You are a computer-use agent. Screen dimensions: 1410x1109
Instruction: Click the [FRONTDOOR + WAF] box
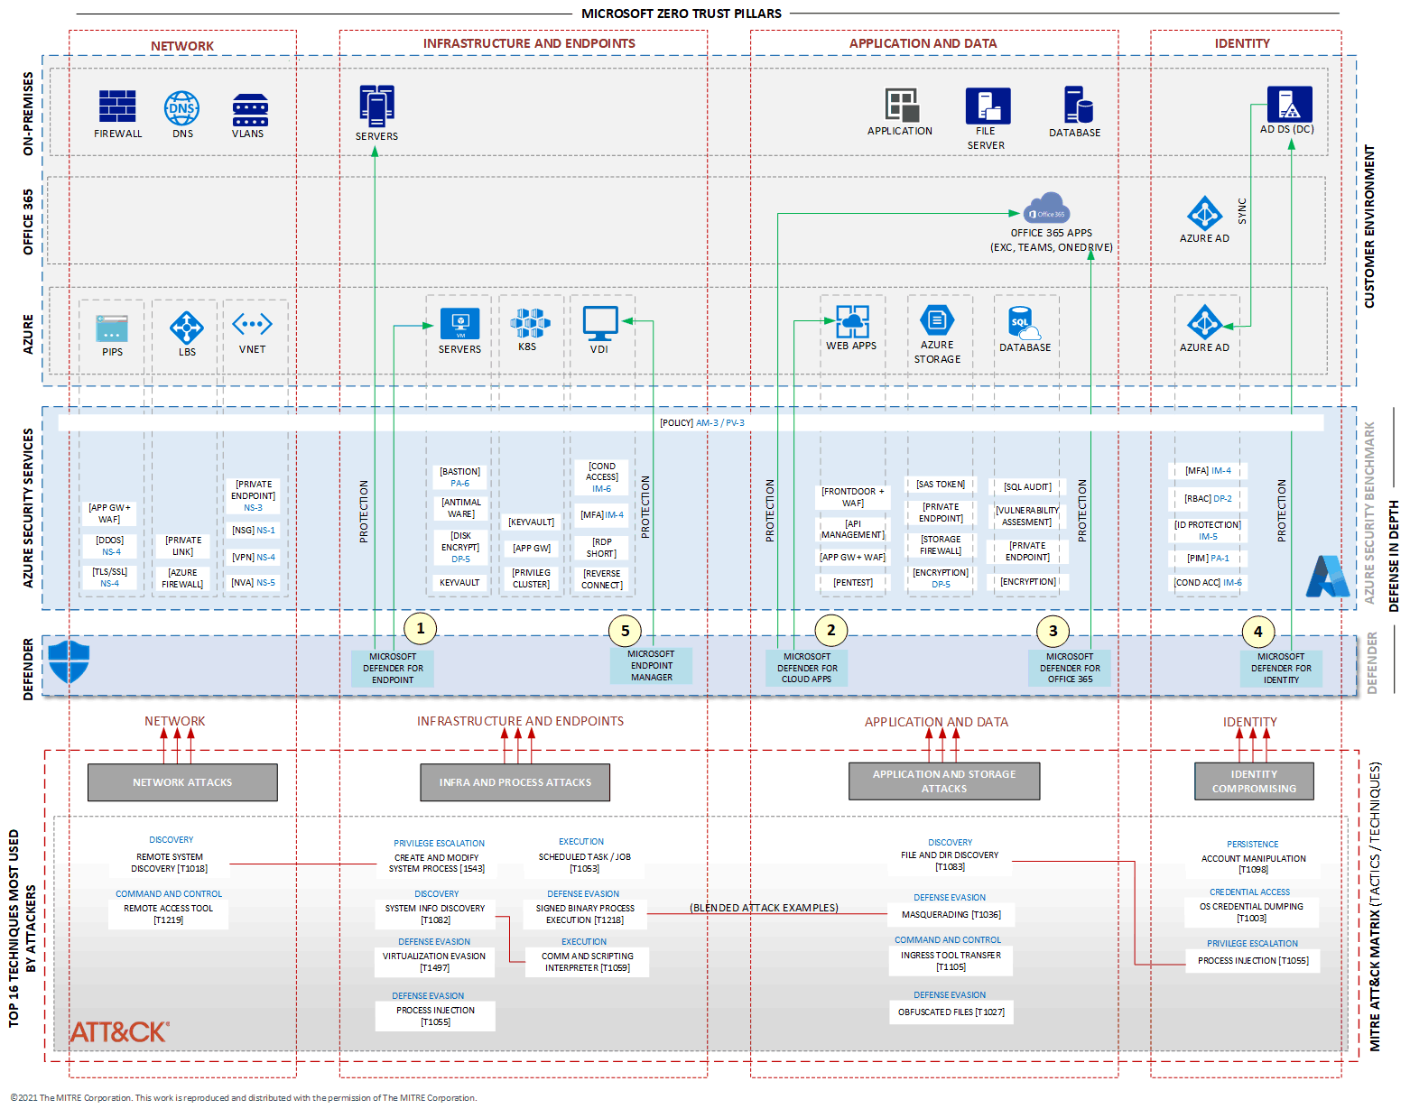click(x=853, y=497)
